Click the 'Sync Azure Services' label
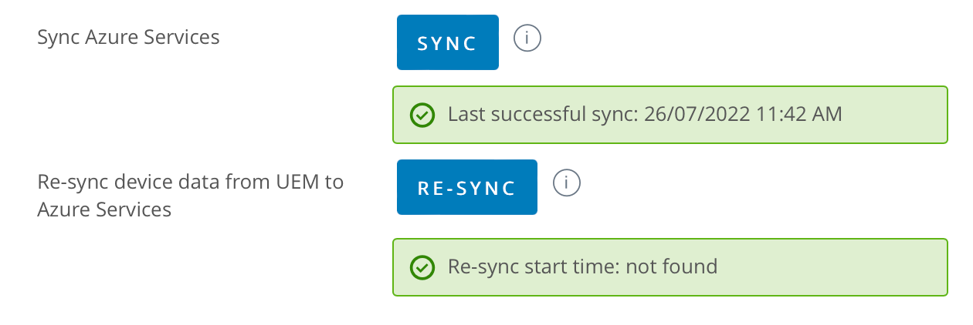 pyautogui.click(x=128, y=37)
